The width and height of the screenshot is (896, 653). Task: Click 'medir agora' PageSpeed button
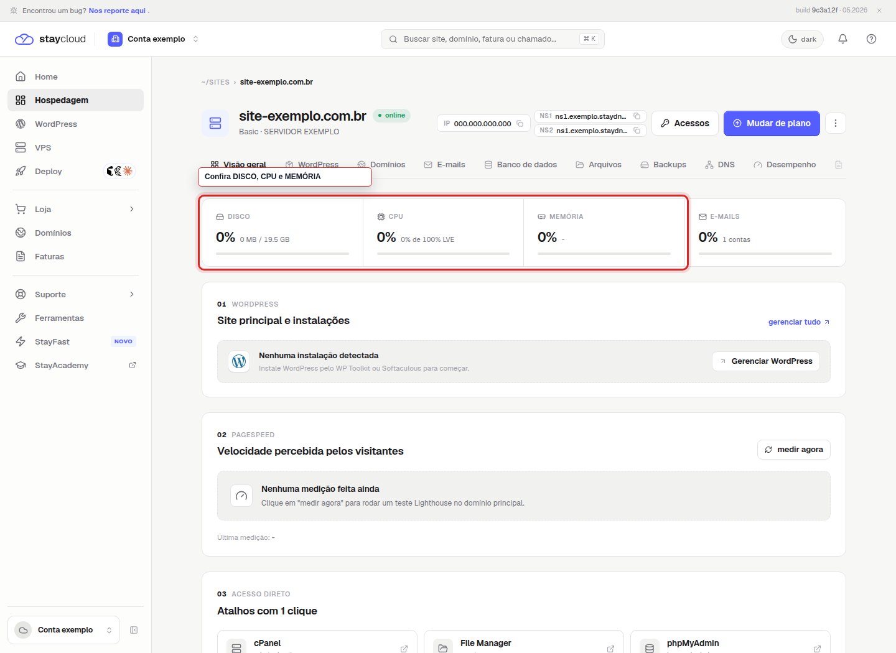click(794, 450)
